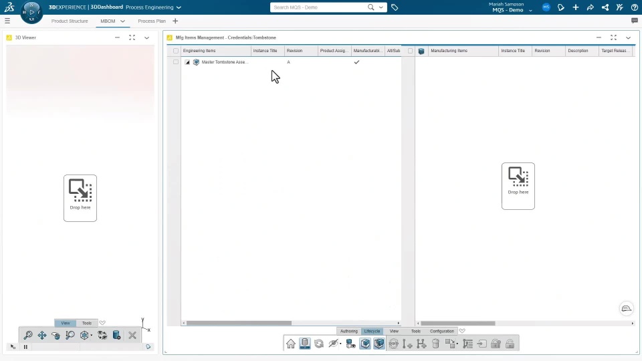Open the Tools tab in Mfg action bar
The height and width of the screenshot is (361, 642).
415,331
